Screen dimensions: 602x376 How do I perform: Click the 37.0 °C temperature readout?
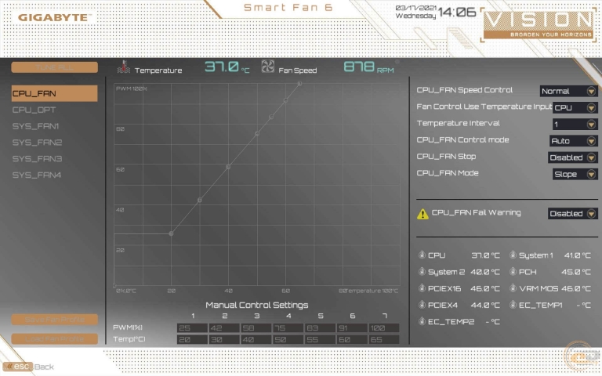(227, 67)
